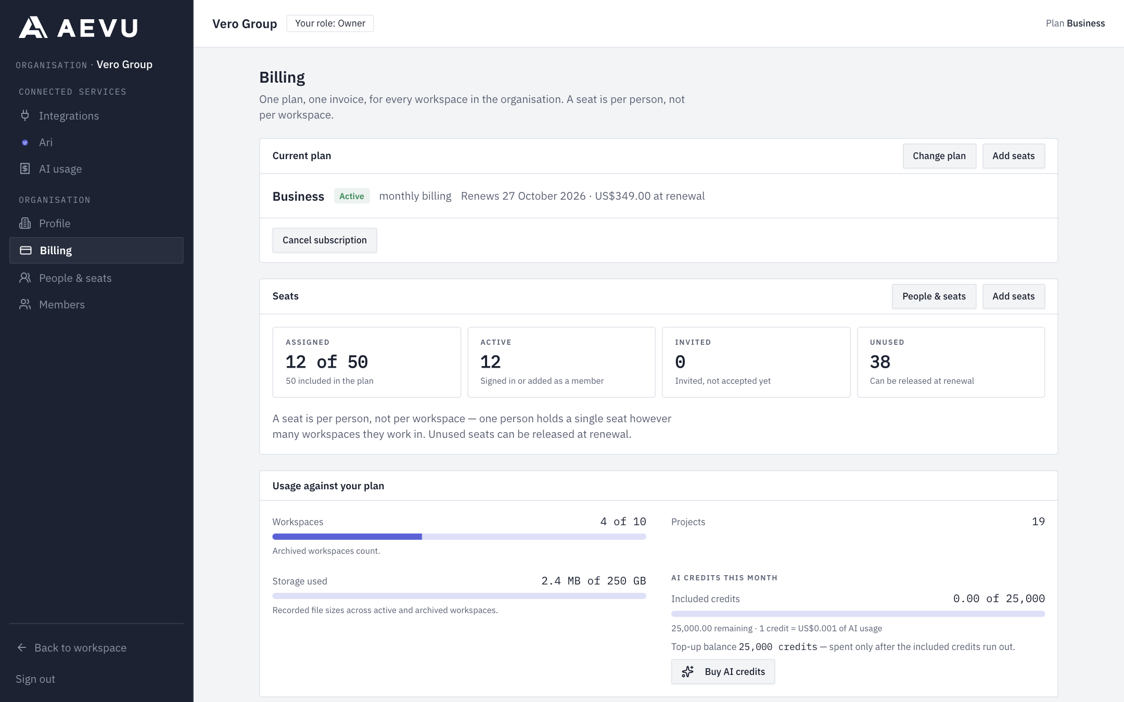Click the '2.4 MB of 250 GB' value
This screenshot has height=702, width=1124.
click(594, 581)
